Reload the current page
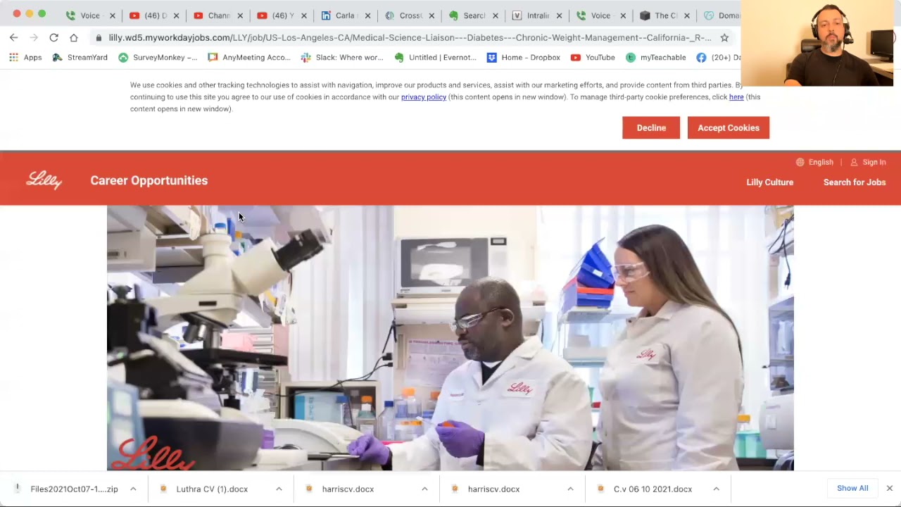 53,37
